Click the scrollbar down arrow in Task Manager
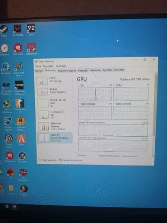Viewport: 167px width, 223px height. point(153,157)
